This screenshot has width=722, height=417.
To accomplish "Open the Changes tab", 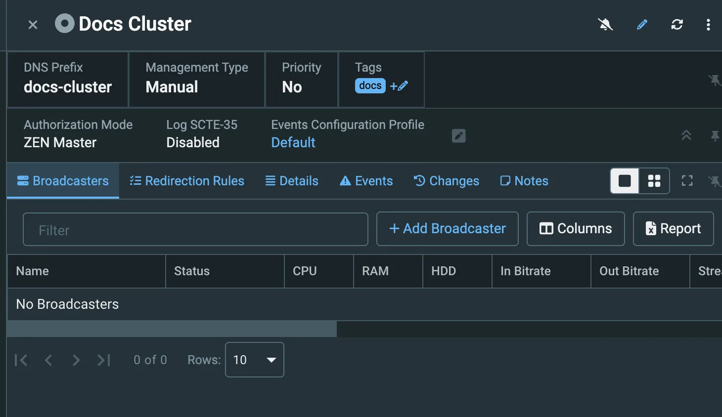I will click(x=447, y=181).
